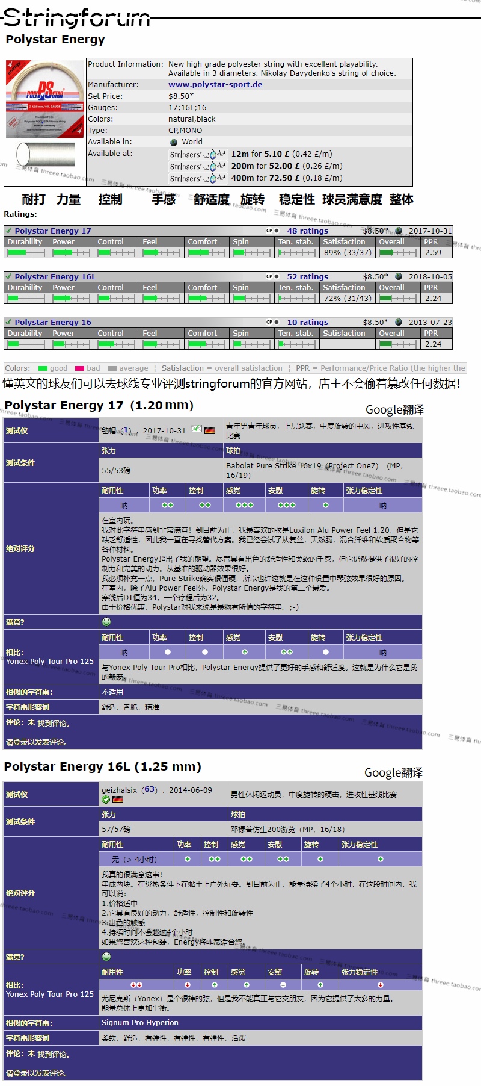The height and width of the screenshot is (1086, 481).
Task: Click the green check beside Polystar Energy 17
Action: (8, 231)
